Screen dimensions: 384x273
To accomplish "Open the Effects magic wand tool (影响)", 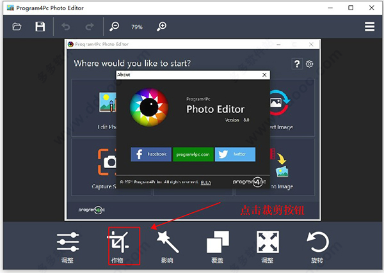I will 168,247.
